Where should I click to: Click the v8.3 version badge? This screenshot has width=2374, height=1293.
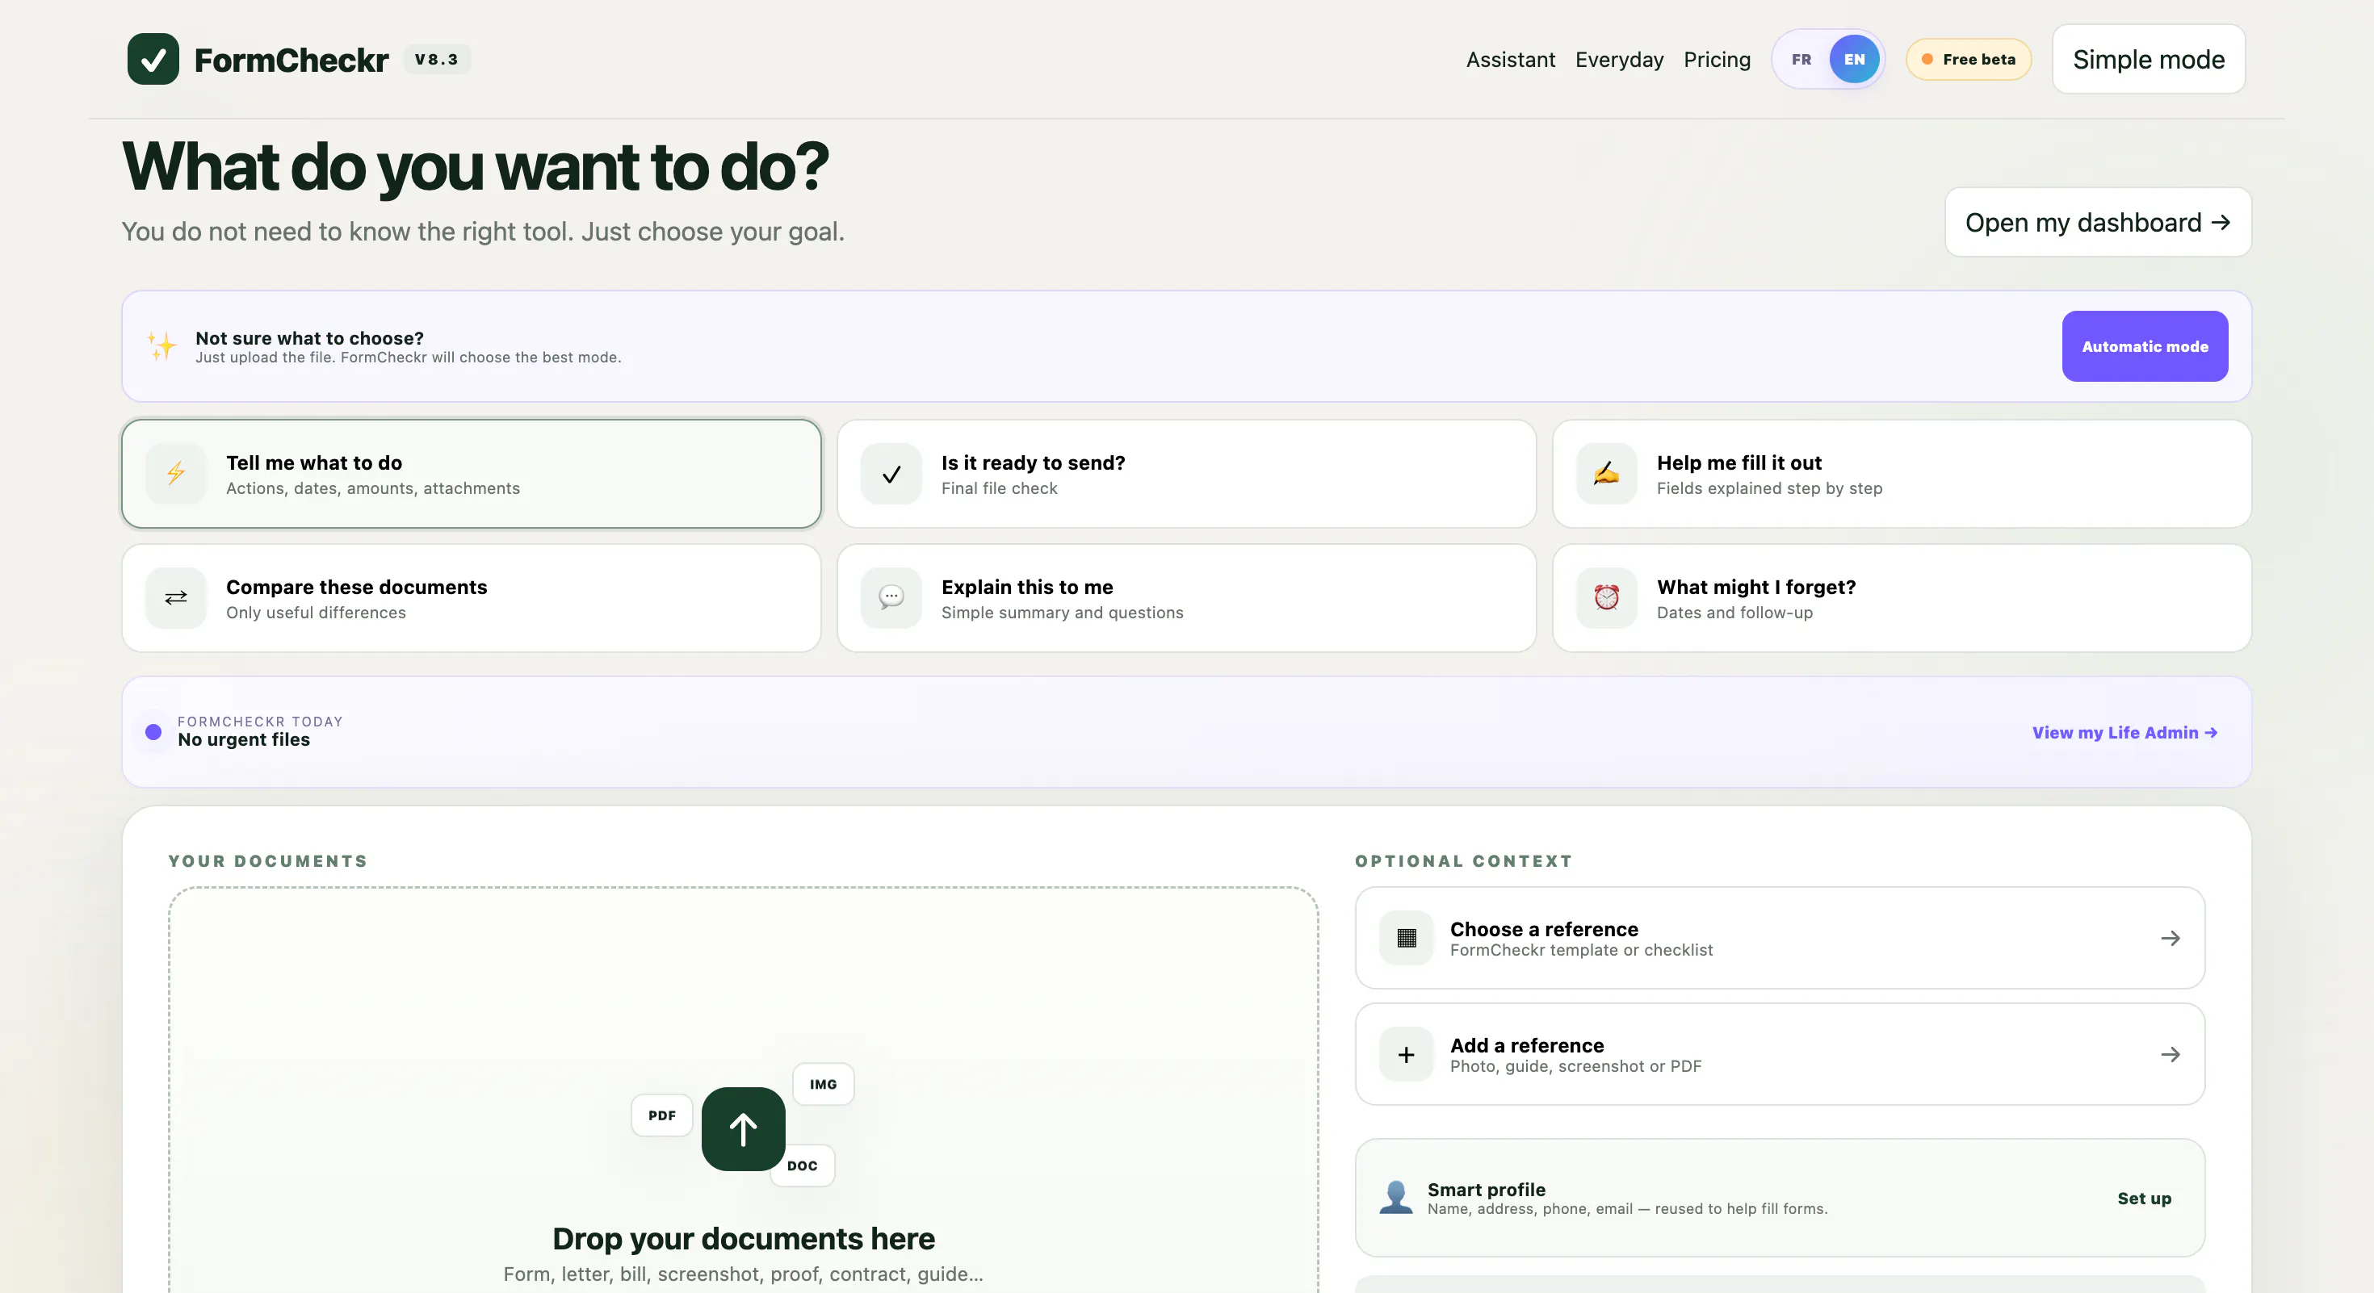(437, 59)
